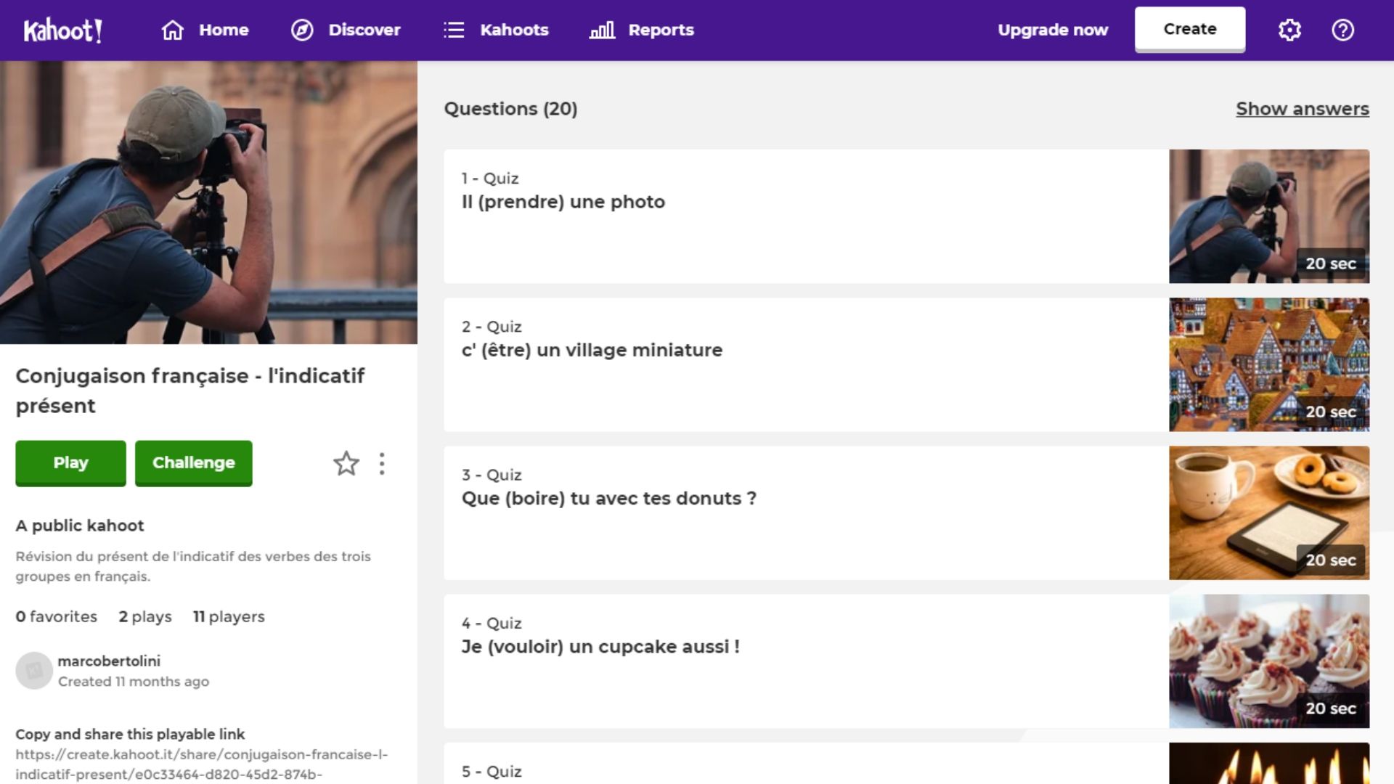Select the Home menu tab
Screen dimensions: 1394x784
pyautogui.click(x=205, y=30)
